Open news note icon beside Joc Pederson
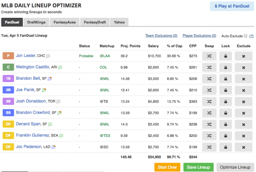Screen dimensions: 256x172 [x=53, y=147]
